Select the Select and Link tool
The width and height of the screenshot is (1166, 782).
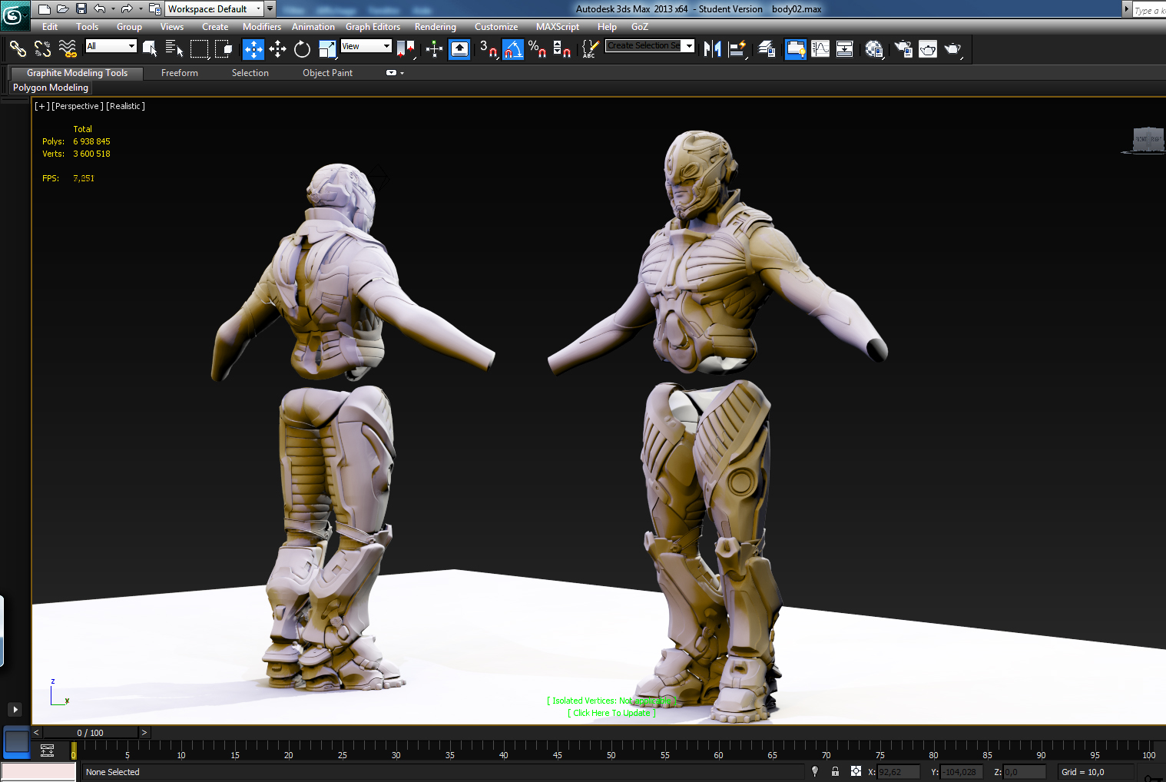pos(18,49)
